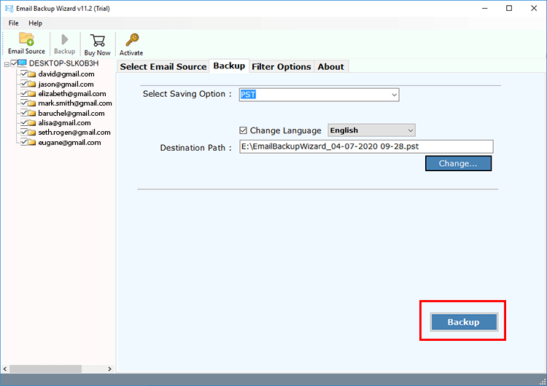Open the Select Saving Option dropdown
547x386 pixels.
coord(319,95)
